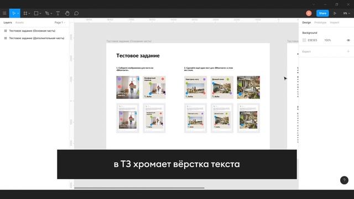This screenshot has width=354, height=199.
Task: Open the background color swatch
Action: point(304,40)
